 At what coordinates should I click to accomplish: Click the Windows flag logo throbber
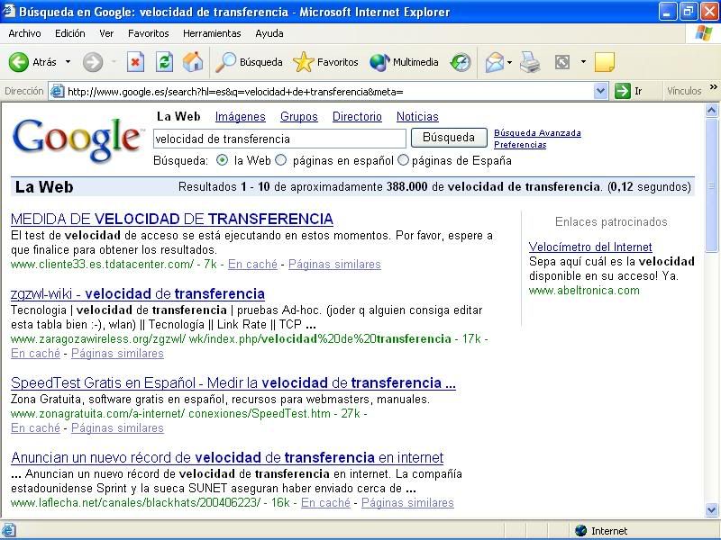click(x=703, y=33)
